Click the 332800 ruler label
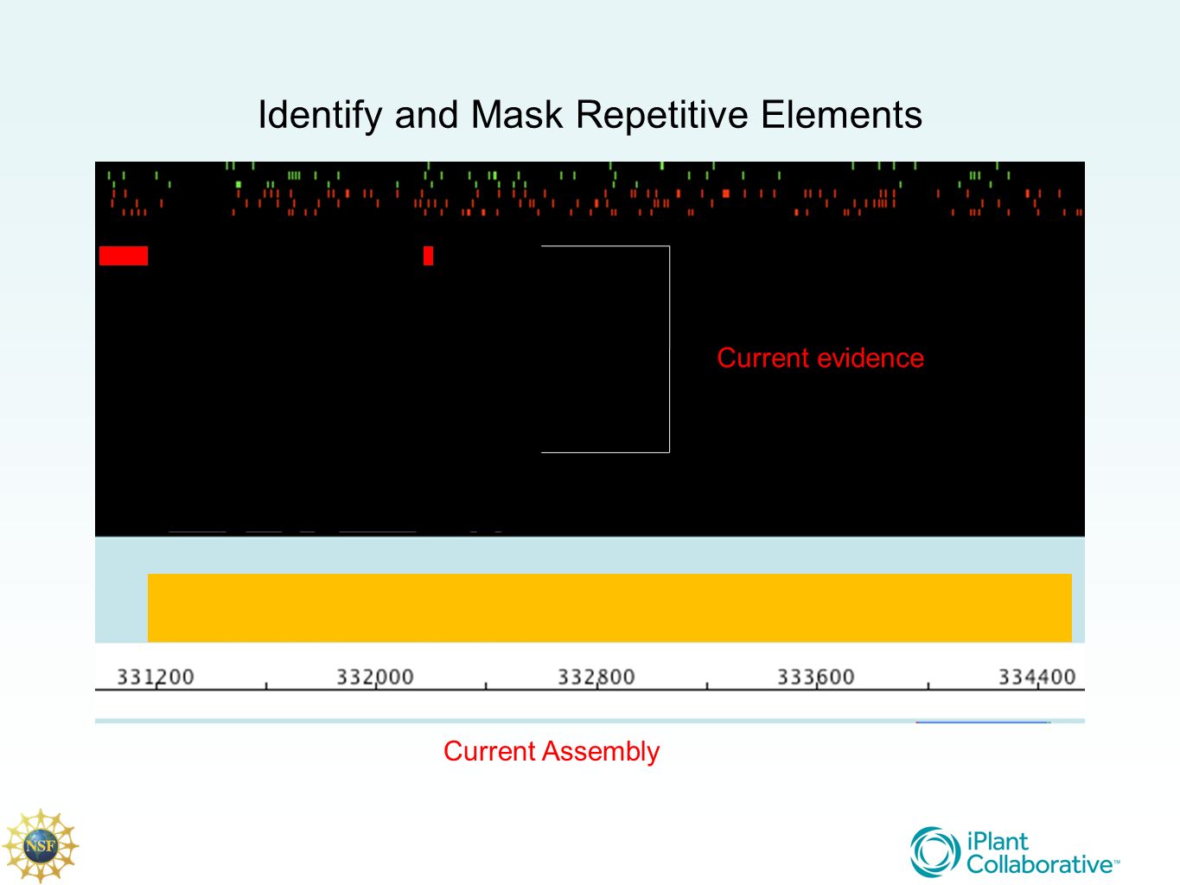Image resolution: width=1180 pixels, height=885 pixels. pyautogui.click(x=596, y=677)
